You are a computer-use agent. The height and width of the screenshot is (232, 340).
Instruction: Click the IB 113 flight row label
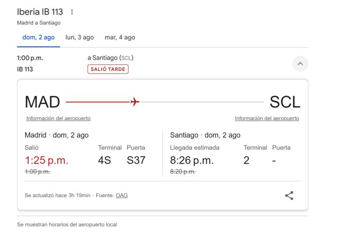25,69
